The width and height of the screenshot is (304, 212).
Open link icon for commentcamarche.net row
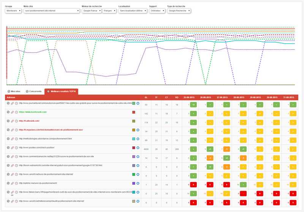(12, 157)
